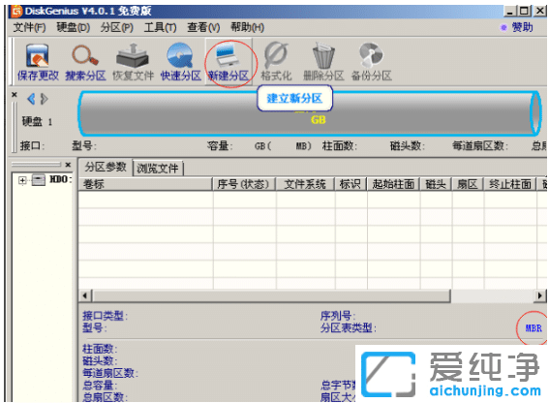Click the 接口类型 label

[105, 316]
